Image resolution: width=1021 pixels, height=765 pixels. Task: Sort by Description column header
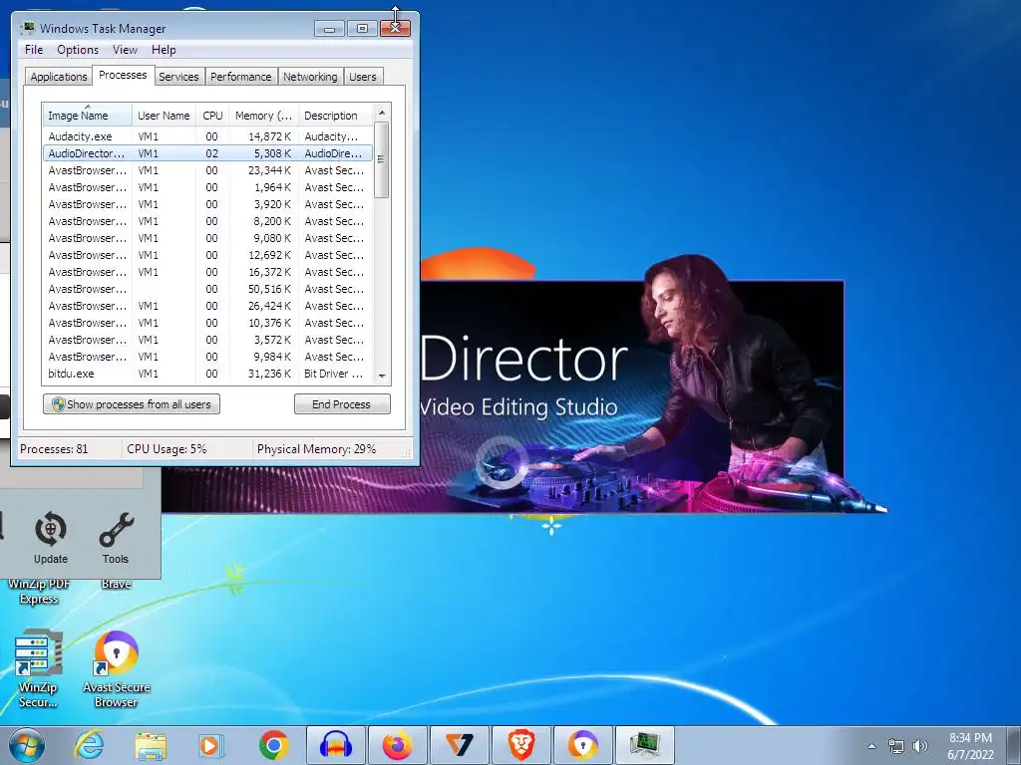point(335,116)
